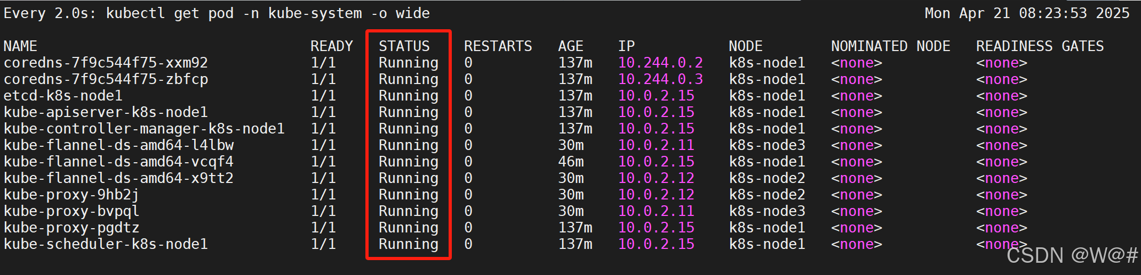Click ready value 1/1 of kube-proxy-9hb2j
Screen dimensions: 1141x275
tap(323, 195)
